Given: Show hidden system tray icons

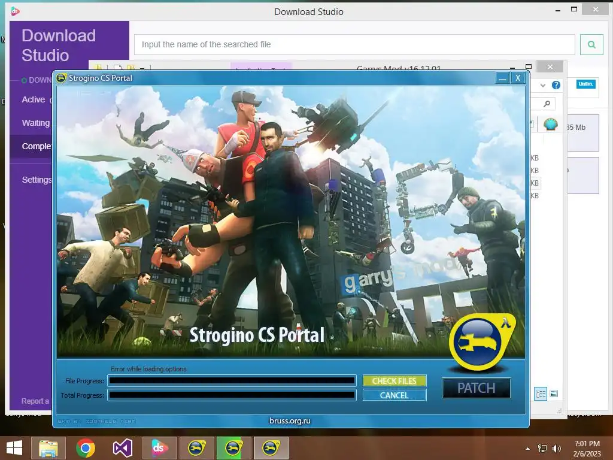Looking at the screenshot, I should 528,449.
